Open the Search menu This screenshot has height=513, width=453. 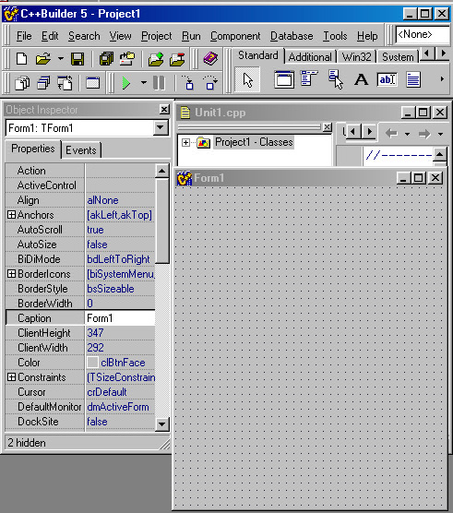84,36
